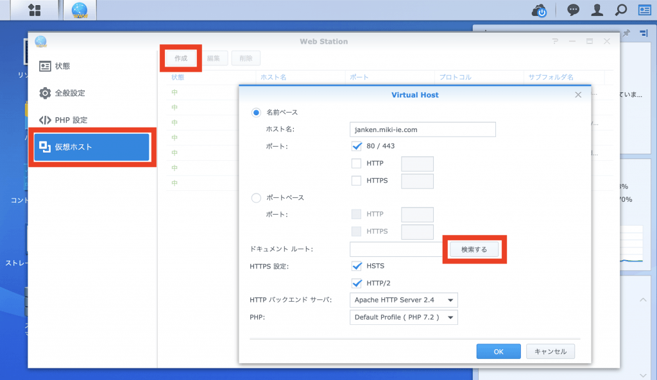
Task: Open the 全般設定 sidebar section
Action: pyautogui.click(x=69, y=93)
